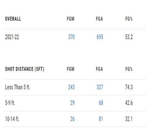Sort by FG% in Overall table
The height and width of the screenshot is (129, 146).
129,19
